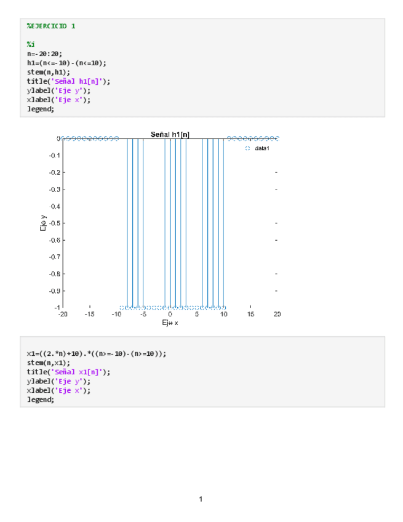This screenshot has height=522, width=403.
Task: Click the x1=((2.*n)+10) expression line
Action: (x=96, y=354)
